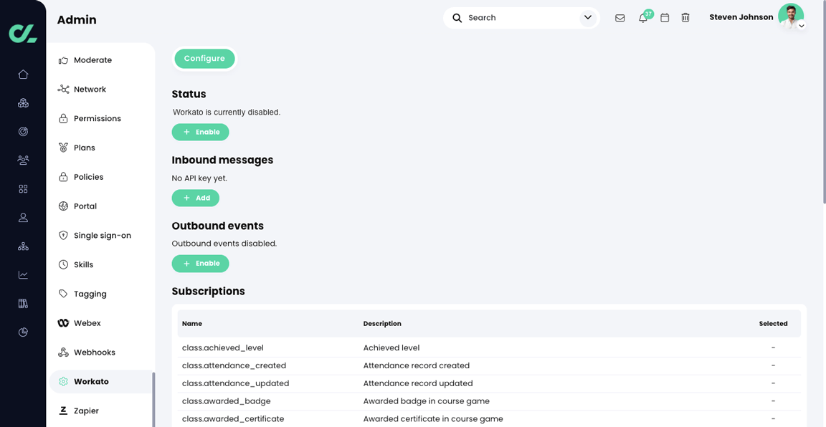Open the trash bin icon in header
826x427 pixels.
coord(685,18)
